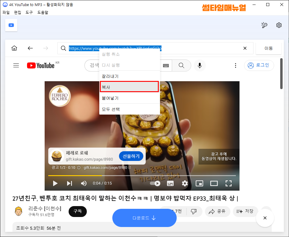Open the YouTube hamburger guide menu

click(x=16, y=65)
